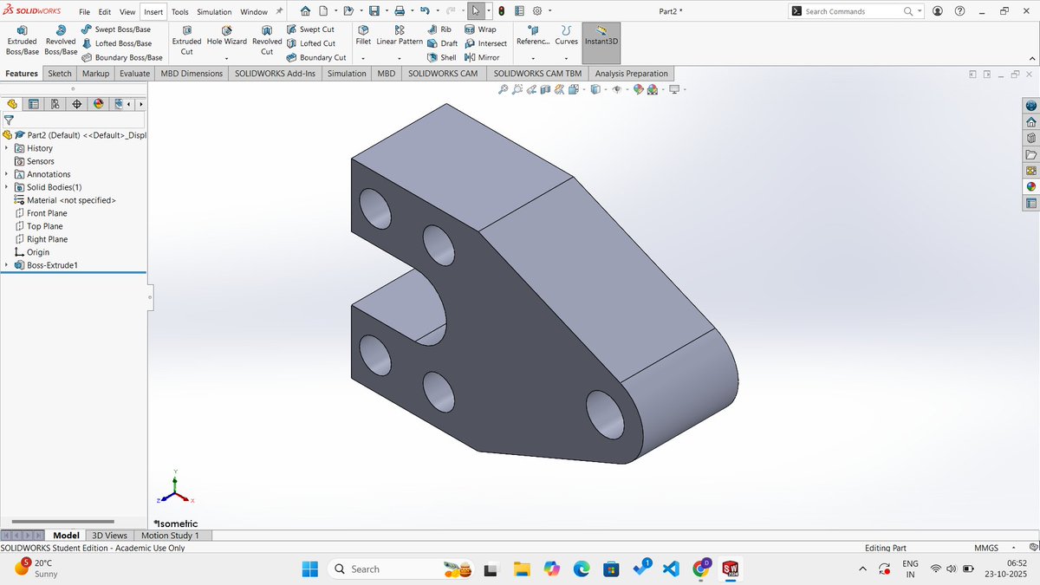Screen dimensions: 1040x585
Task: Open the Tools menu
Action: [x=179, y=11]
